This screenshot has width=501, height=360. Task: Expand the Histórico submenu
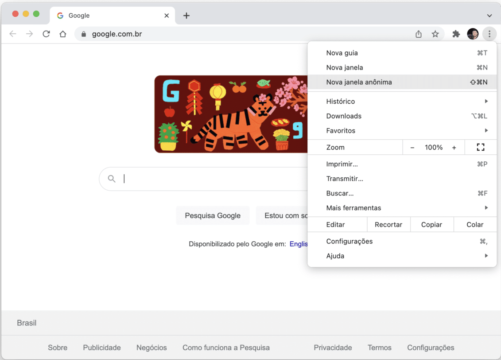pos(402,102)
